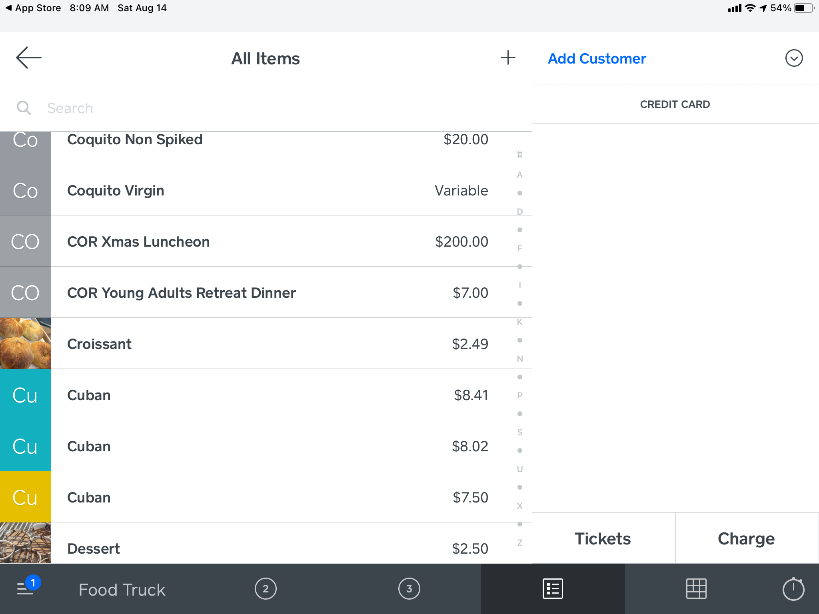
Task: Open the Tickets button
Action: (x=603, y=538)
